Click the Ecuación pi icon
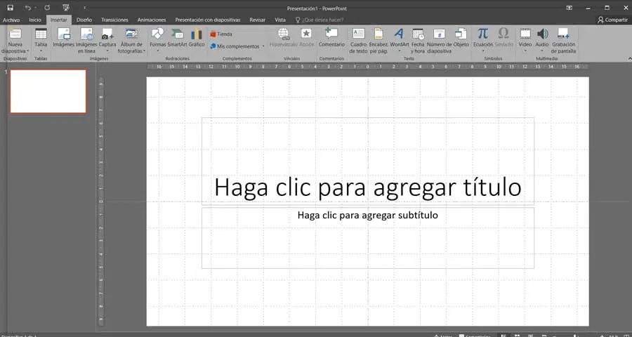The image size is (632, 337). (x=483, y=34)
